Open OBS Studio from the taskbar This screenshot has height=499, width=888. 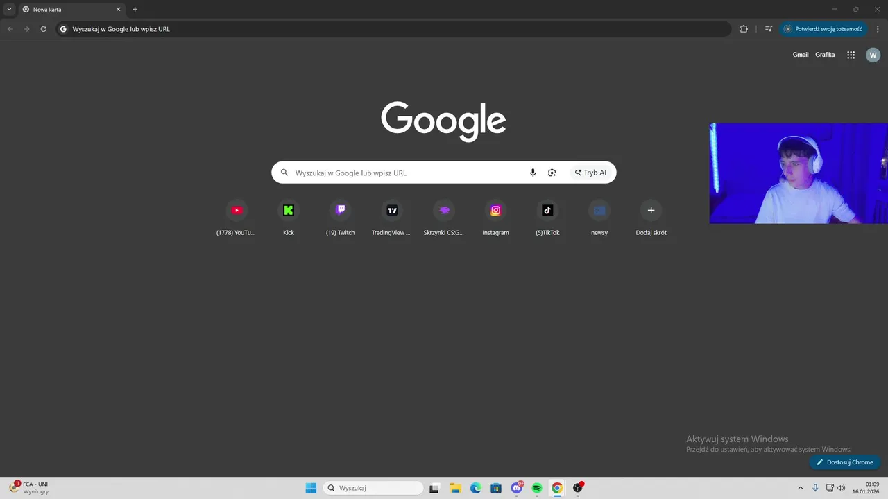click(578, 488)
